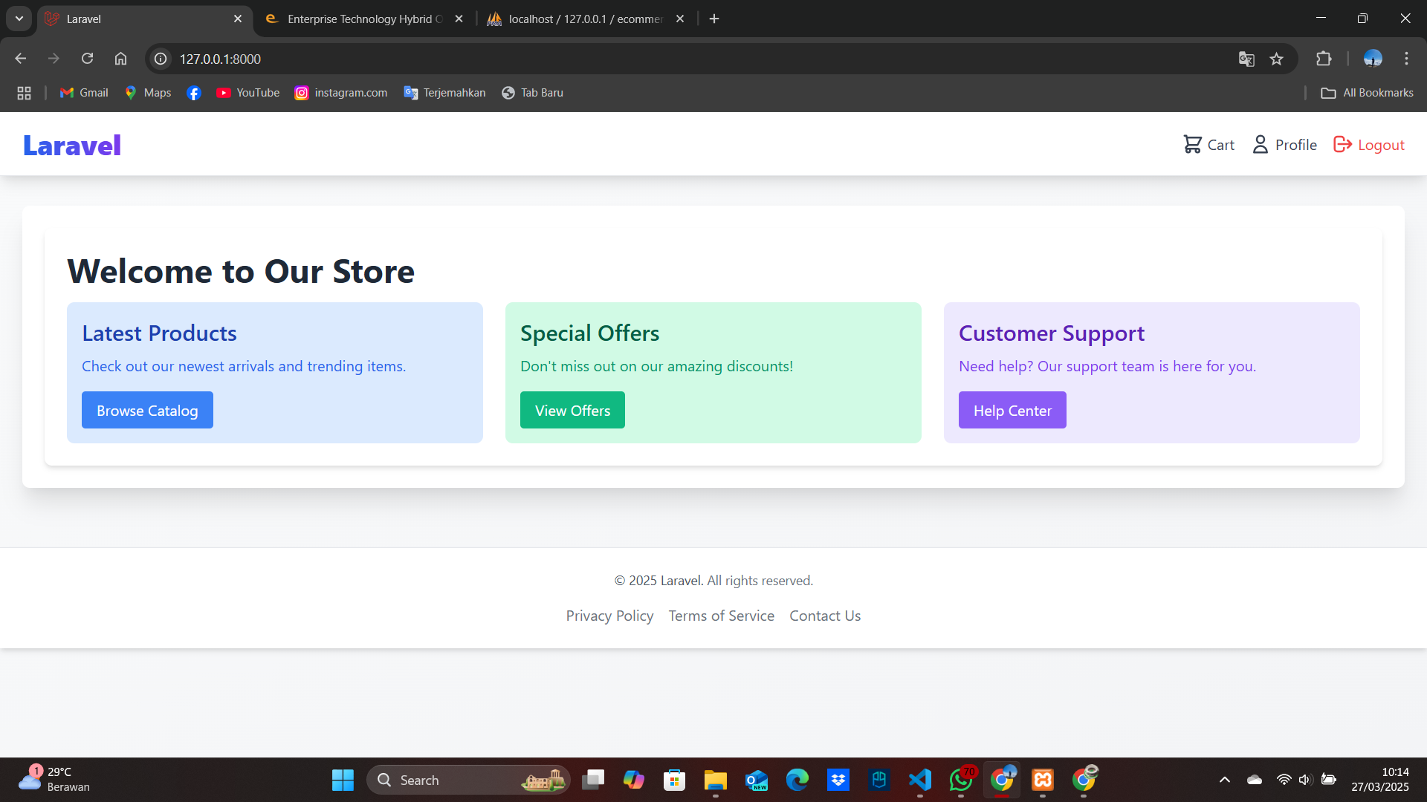The width and height of the screenshot is (1427, 802).
Task: Click the Browse Catalog button
Action: (147, 410)
